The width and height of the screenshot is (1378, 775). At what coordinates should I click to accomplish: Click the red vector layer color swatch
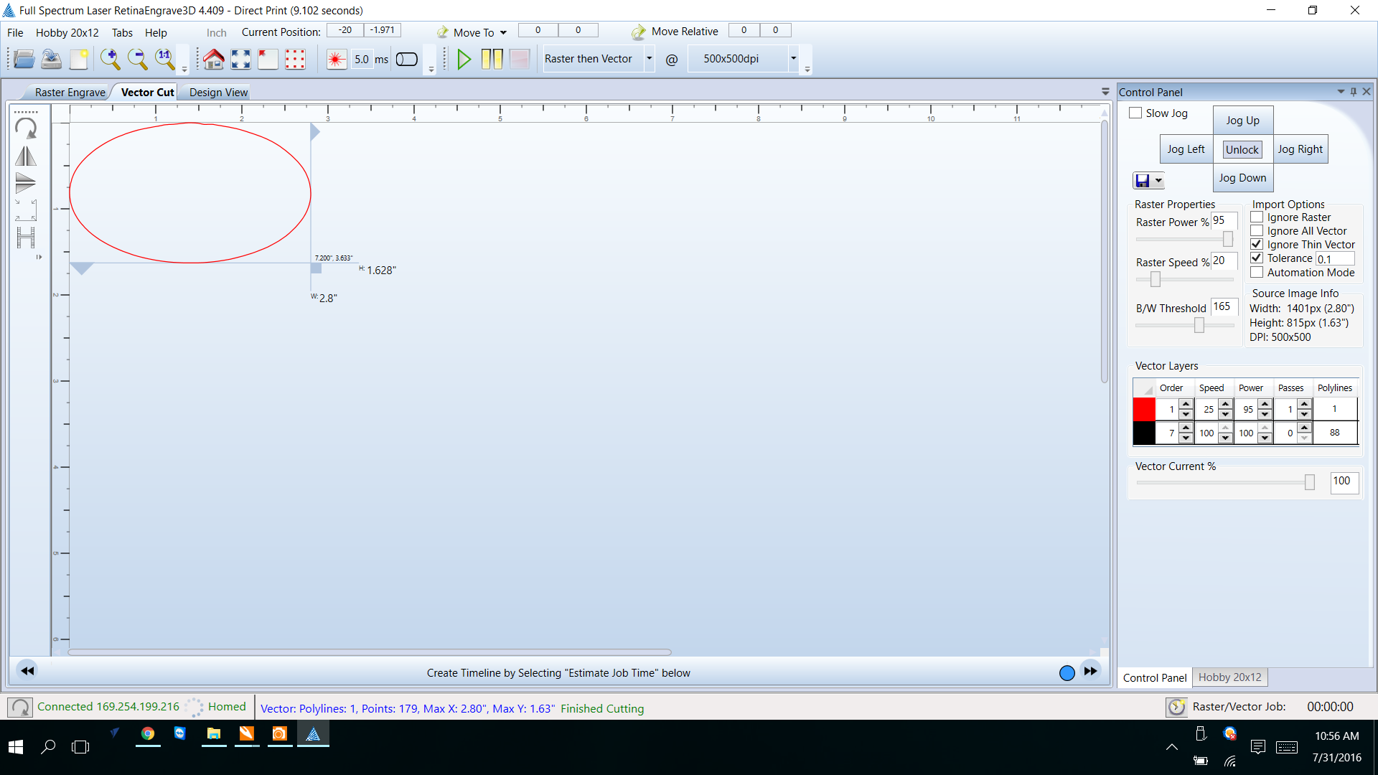tap(1144, 409)
